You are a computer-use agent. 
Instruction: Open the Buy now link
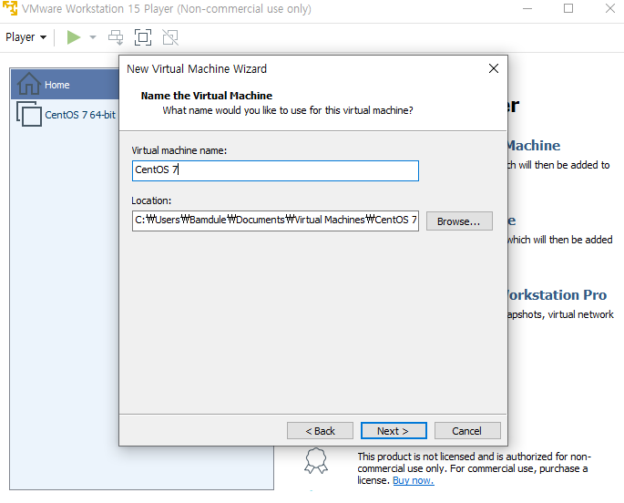point(413,481)
